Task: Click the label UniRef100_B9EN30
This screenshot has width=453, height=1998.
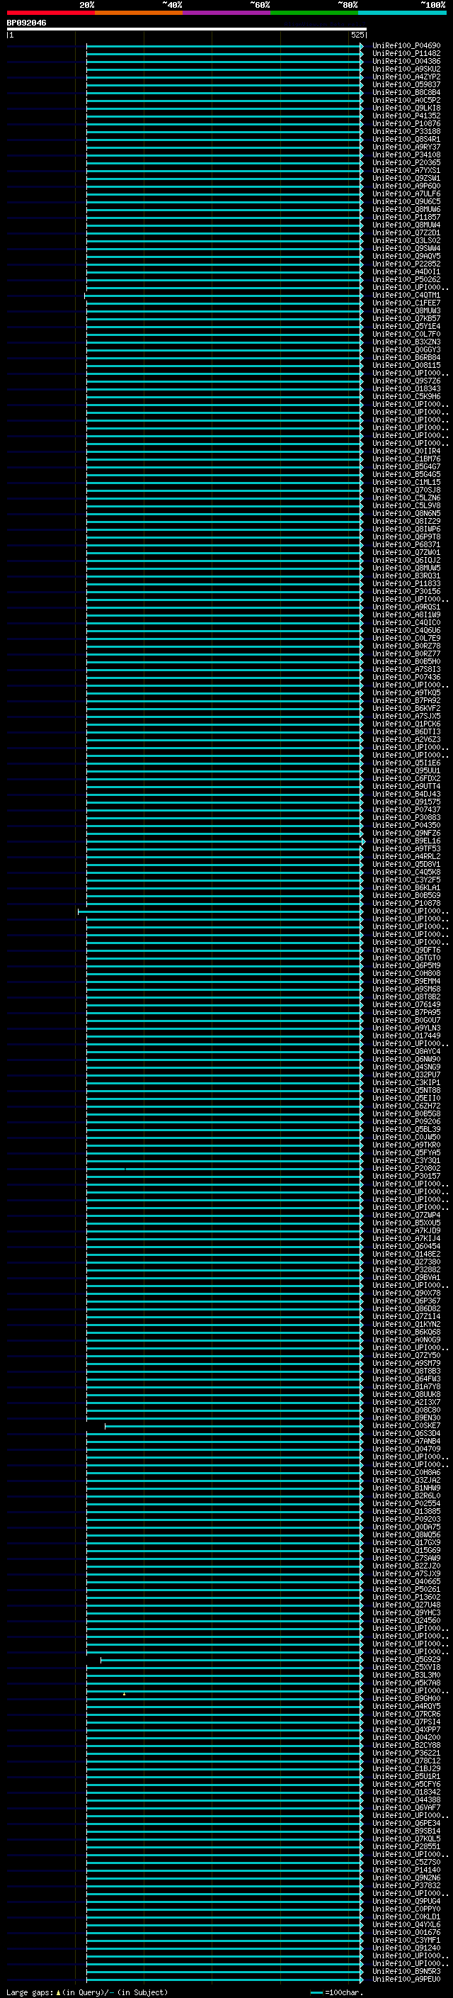Action: pos(406,1418)
